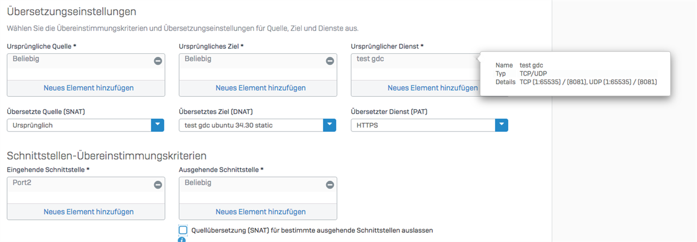Add new element to Ausgehende Schnittstelle
The width and height of the screenshot is (697, 242).
(260, 212)
